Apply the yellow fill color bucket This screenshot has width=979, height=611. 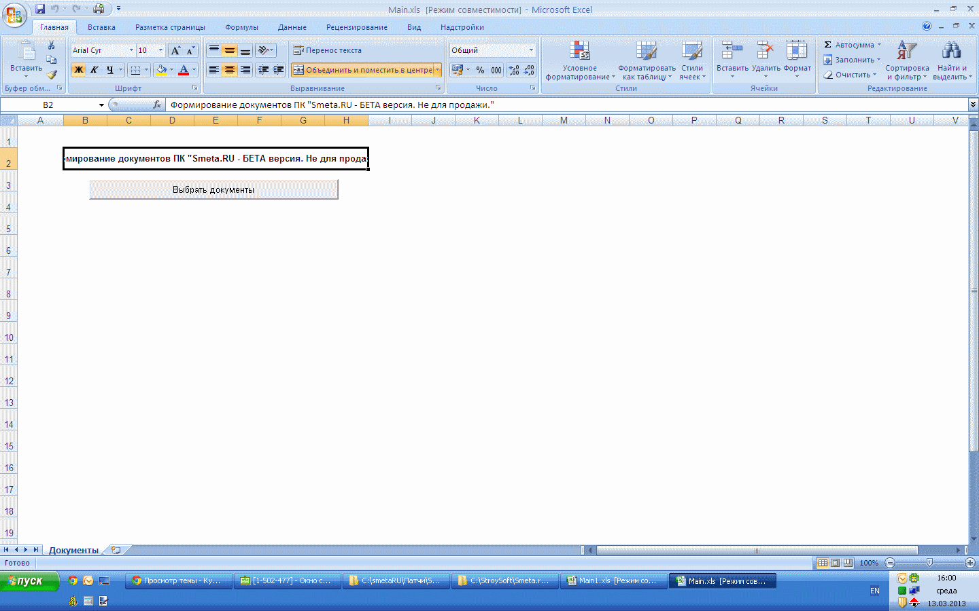coord(161,70)
